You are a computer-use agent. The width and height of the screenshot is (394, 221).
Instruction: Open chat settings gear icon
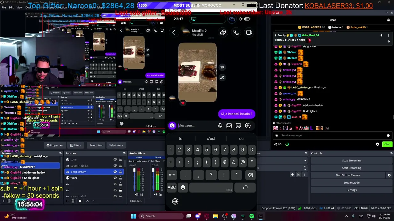377,144
